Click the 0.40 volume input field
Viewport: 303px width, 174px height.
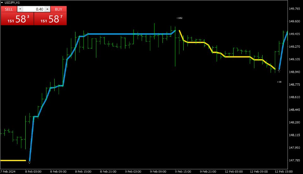(34, 9)
